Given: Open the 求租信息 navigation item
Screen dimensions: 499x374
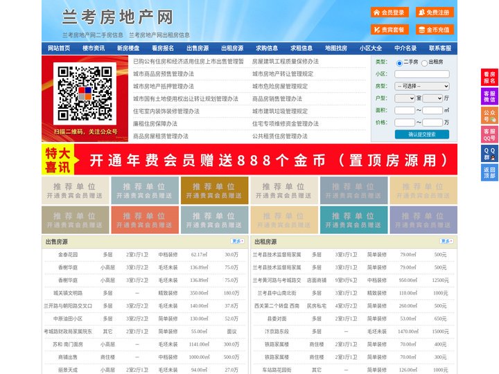Looking at the screenshot, I should 301,48.
